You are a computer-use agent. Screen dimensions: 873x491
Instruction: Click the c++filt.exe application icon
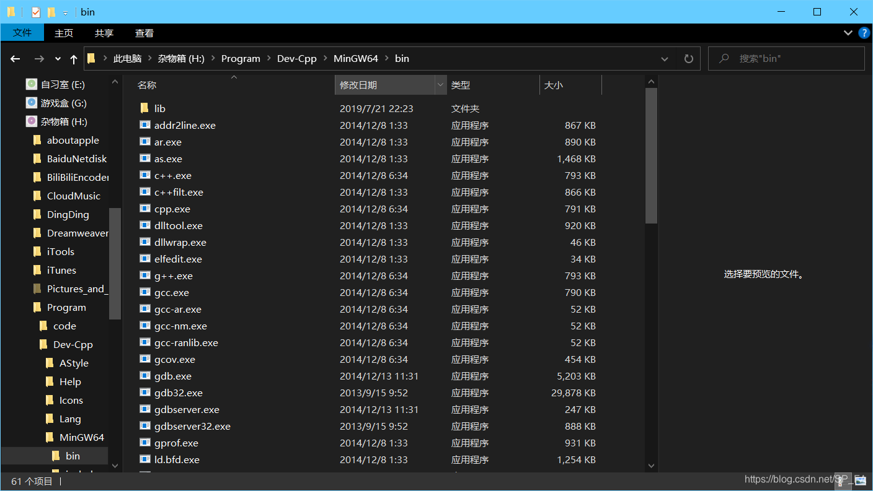pos(144,192)
